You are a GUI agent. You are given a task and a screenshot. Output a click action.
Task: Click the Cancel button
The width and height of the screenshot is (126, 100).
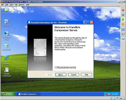point(73,75)
